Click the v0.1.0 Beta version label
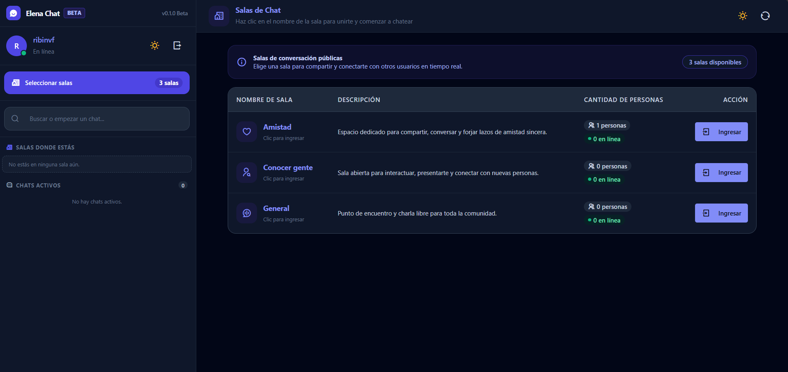Viewport: 788px width, 372px height. click(175, 13)
